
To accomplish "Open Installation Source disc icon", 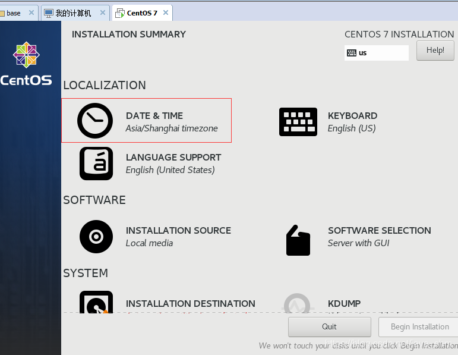I will pos(96,237).
